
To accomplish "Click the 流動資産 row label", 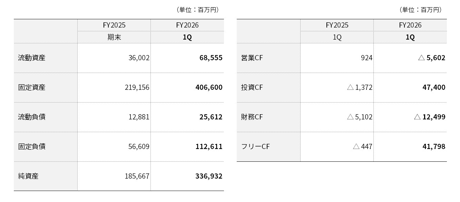I will point(32,58).
